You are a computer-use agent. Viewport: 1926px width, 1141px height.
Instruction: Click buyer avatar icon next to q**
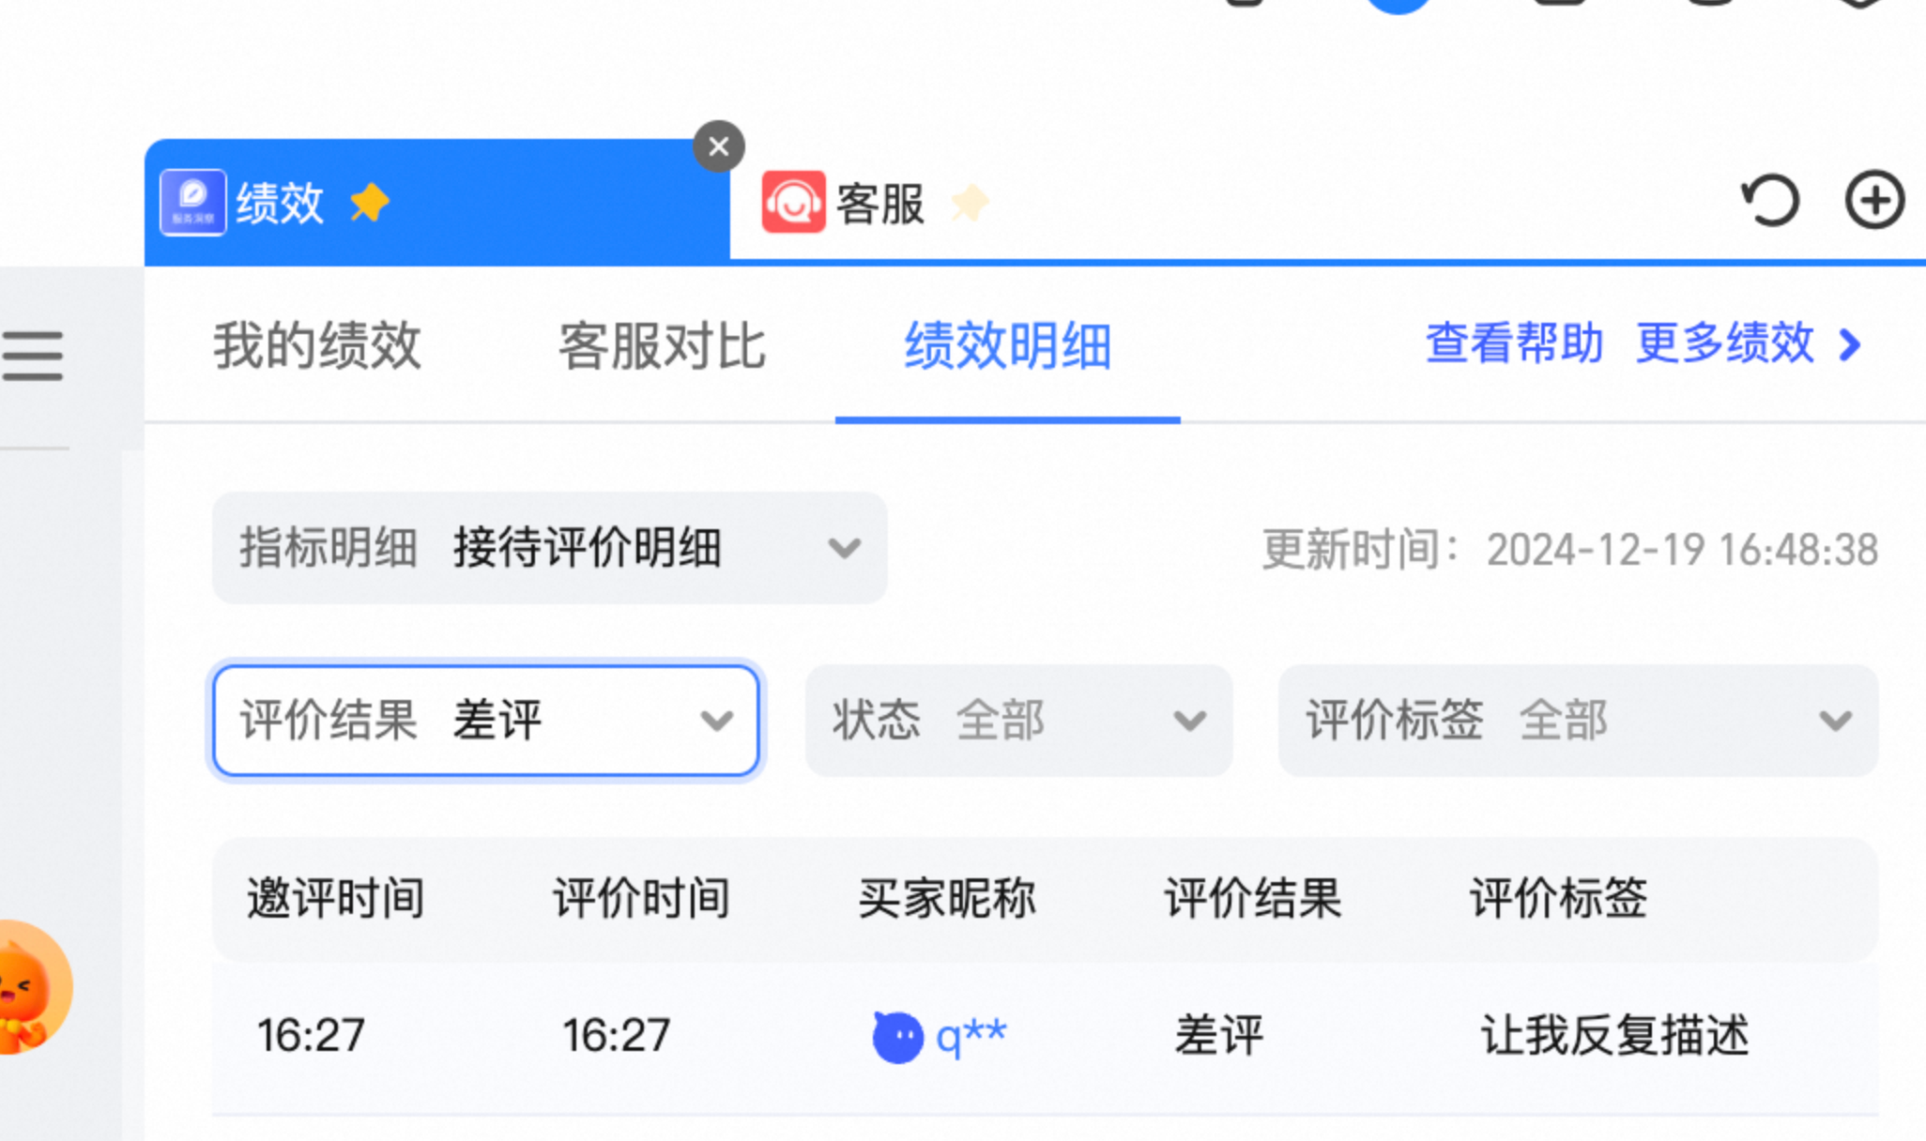(897, 1037)
